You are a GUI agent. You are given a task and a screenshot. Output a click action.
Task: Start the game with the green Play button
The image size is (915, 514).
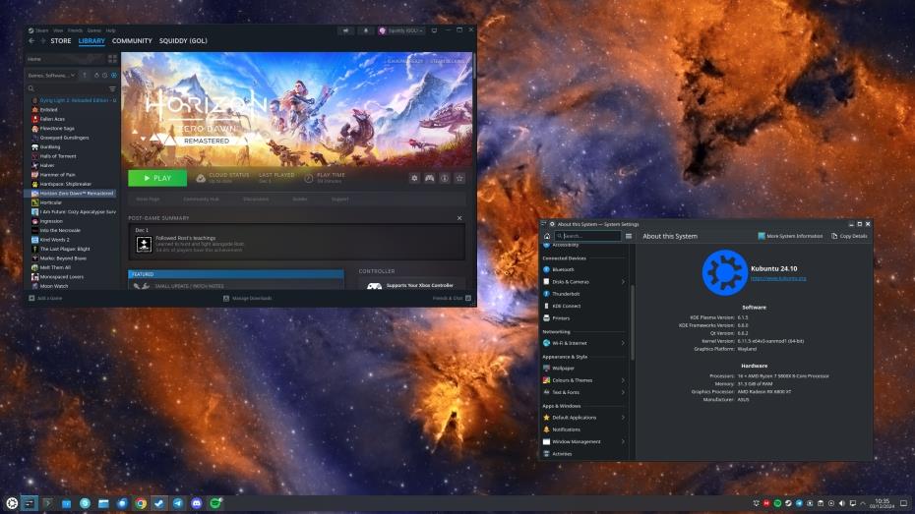156,178
